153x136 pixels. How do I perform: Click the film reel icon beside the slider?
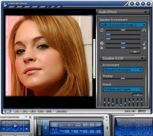[102, 43]
